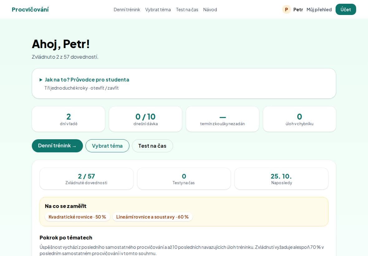Click the Na co se zaměřit heading
The width and height of the screenshot is (368, 256).
(x=66, y=206)
